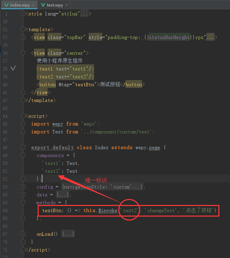This screenshot has height=258, width=230.
Task: Click the checkmark gutter icon on line 38
Action: (13, 68)
